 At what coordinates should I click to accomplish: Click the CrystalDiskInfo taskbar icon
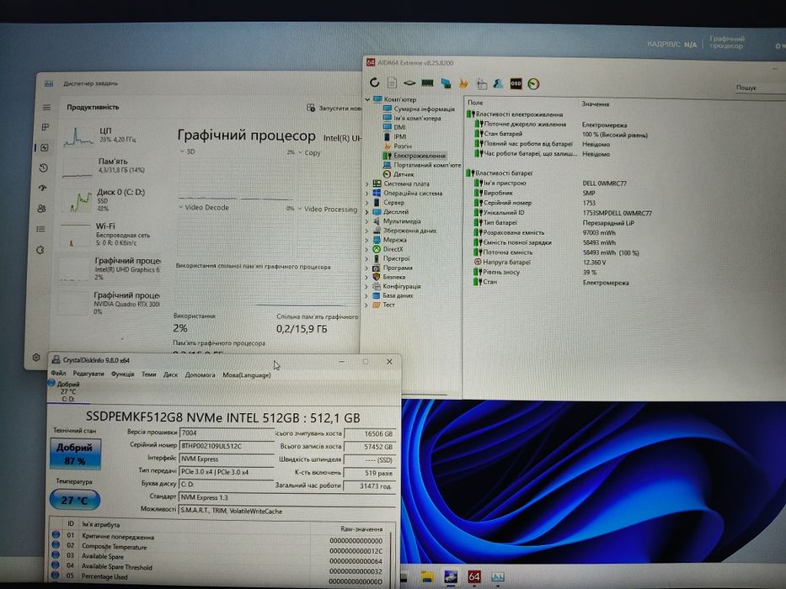[450, 577]
